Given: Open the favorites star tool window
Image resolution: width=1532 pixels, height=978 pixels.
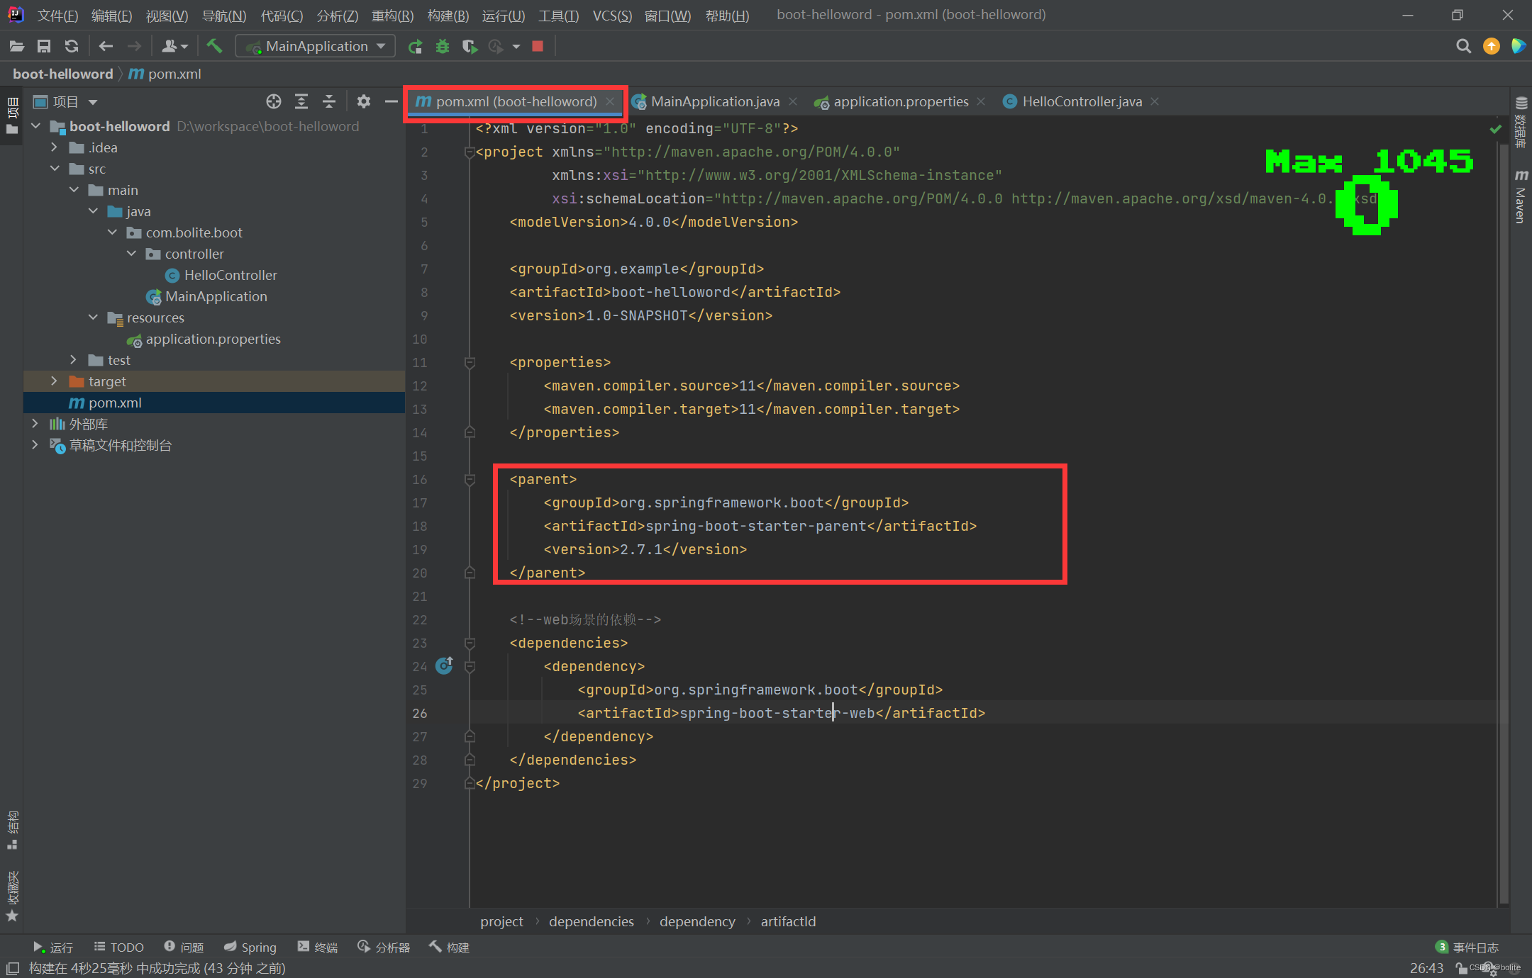Looking at the screenshot, I should (12, 896).
